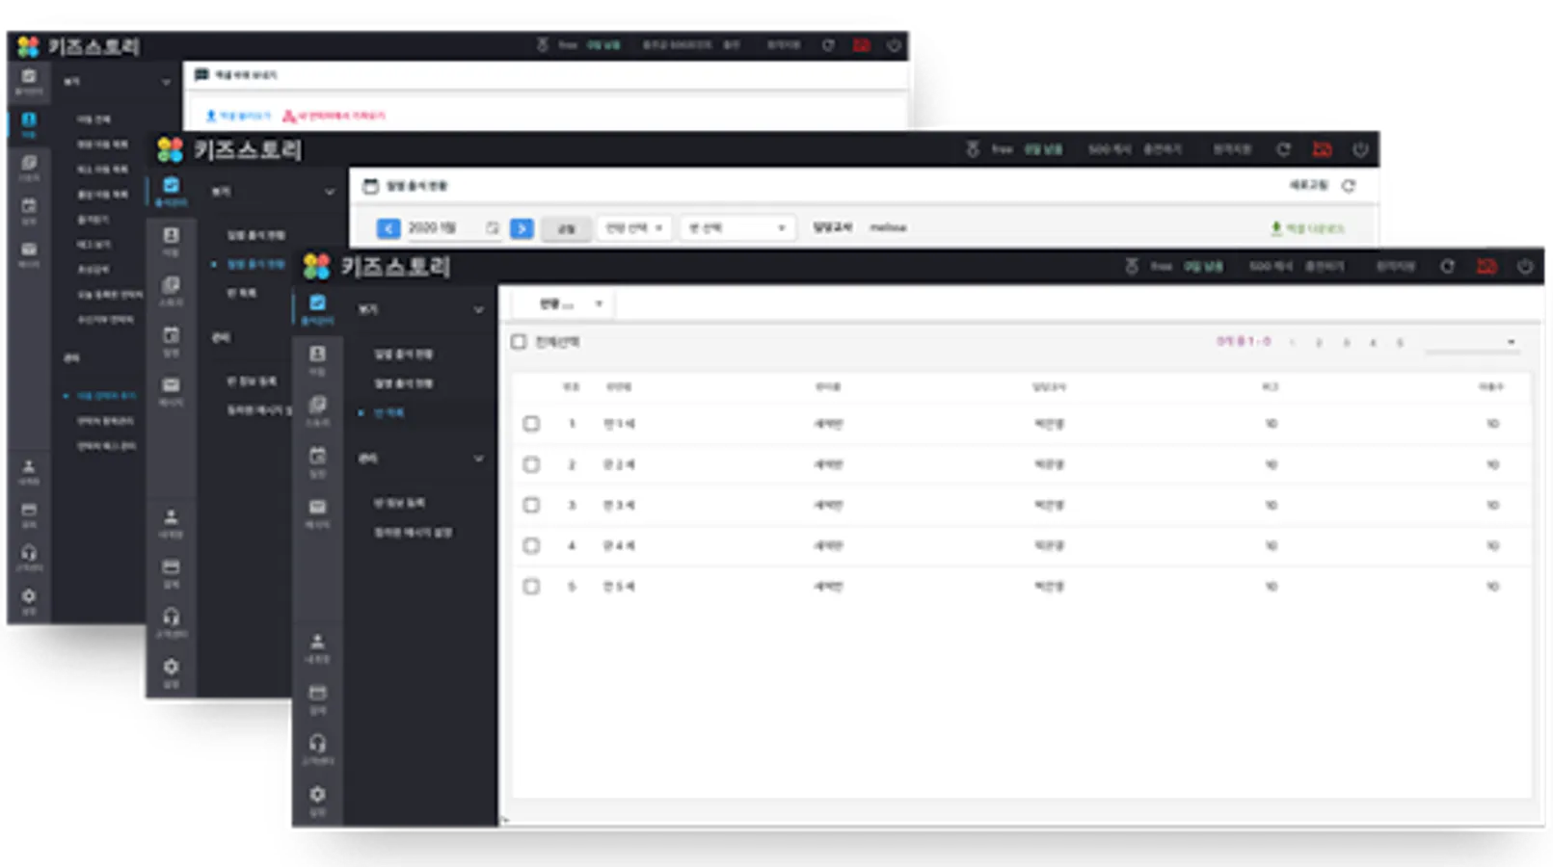Tick the checkbox for table row 5
The width and height of the screenshot is (1553, 867).
[x=531, y=586]
